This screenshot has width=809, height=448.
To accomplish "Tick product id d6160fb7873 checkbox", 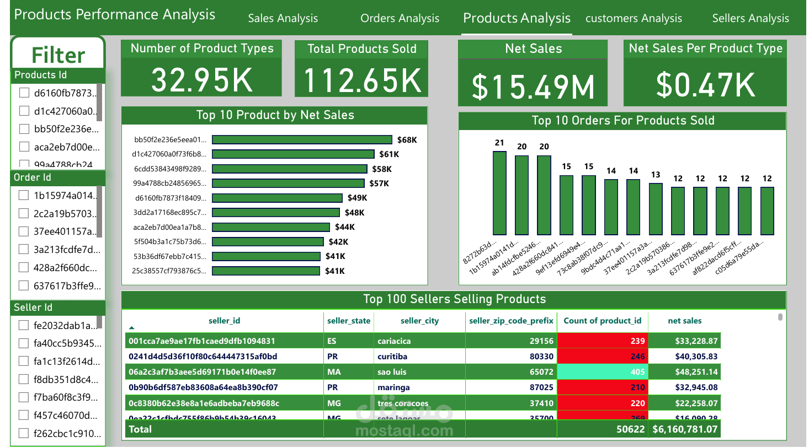I will point(24,93).
